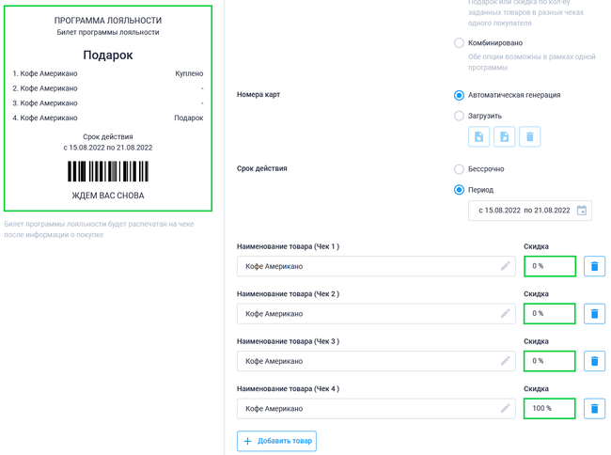Image resolution: width=611 pixels, height=455 pixels.
Task: Open the calendar icon in period field
Action: click(x=581, y=211)
